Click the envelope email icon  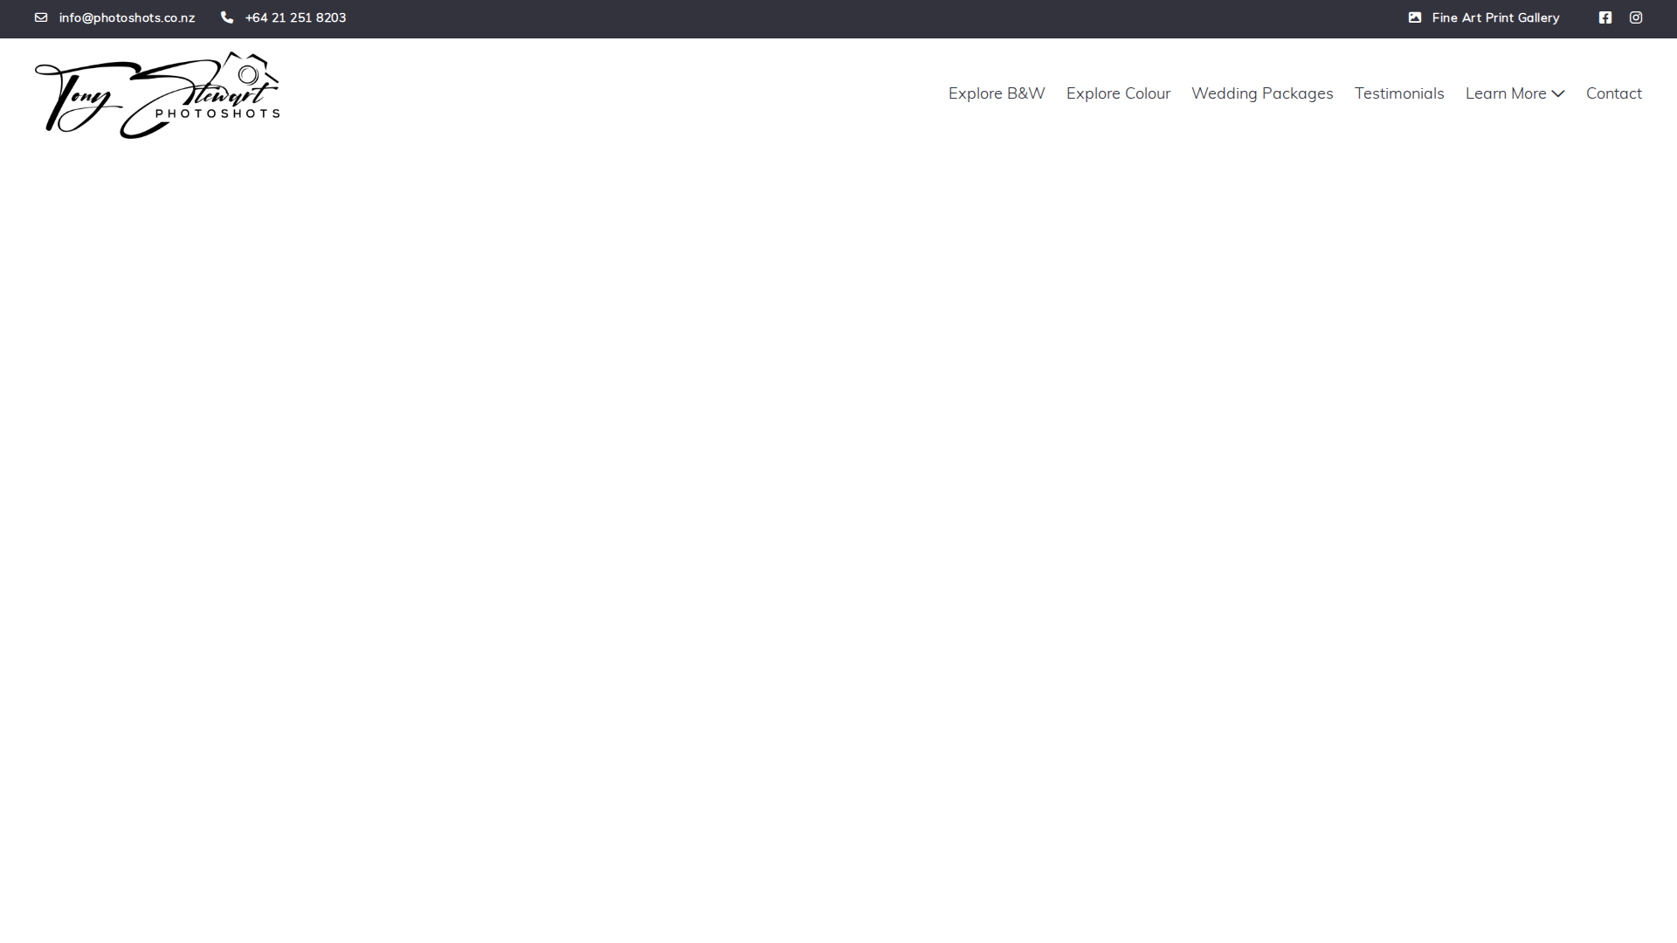click(41, 17)
